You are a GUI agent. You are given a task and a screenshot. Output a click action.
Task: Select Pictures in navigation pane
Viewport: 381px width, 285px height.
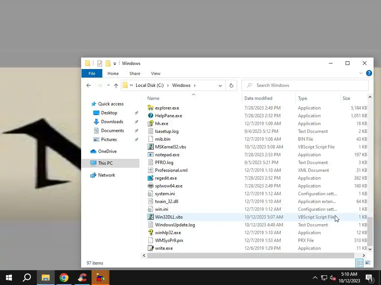pos(109,140)
